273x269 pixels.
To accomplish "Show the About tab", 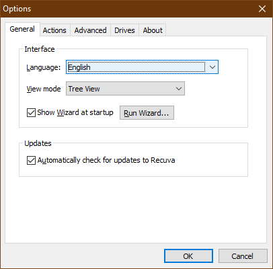I will point(153,30).
